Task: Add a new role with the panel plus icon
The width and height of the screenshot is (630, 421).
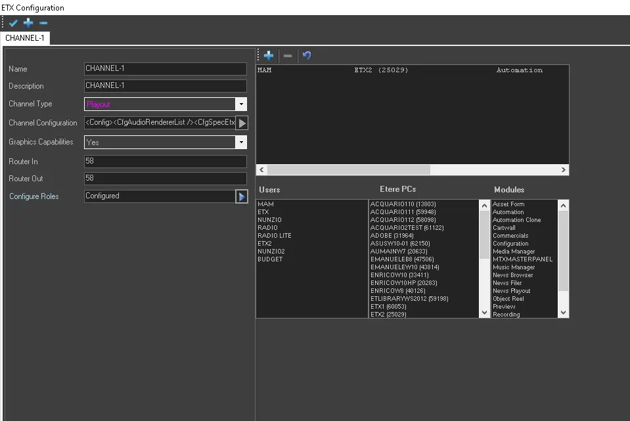Action: pos(269,56)
